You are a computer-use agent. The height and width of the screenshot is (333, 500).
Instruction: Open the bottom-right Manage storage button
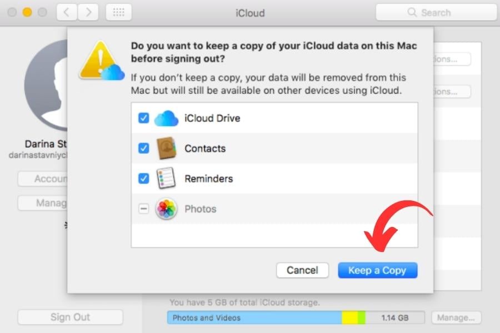(x=457, y=317)
